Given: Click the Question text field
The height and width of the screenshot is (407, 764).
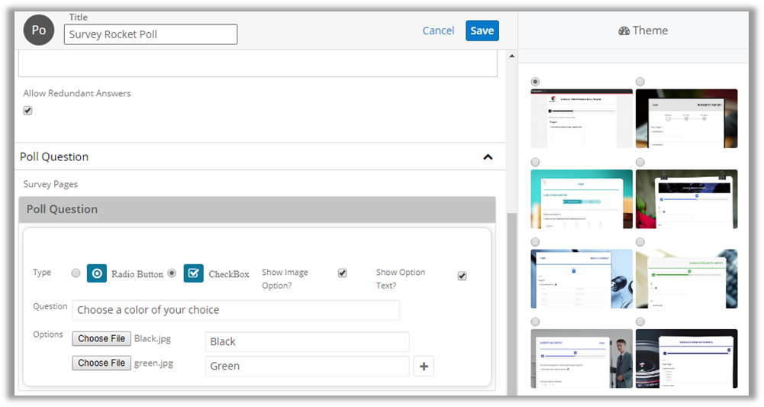Looking at the screenshot, I should point(236,310).
